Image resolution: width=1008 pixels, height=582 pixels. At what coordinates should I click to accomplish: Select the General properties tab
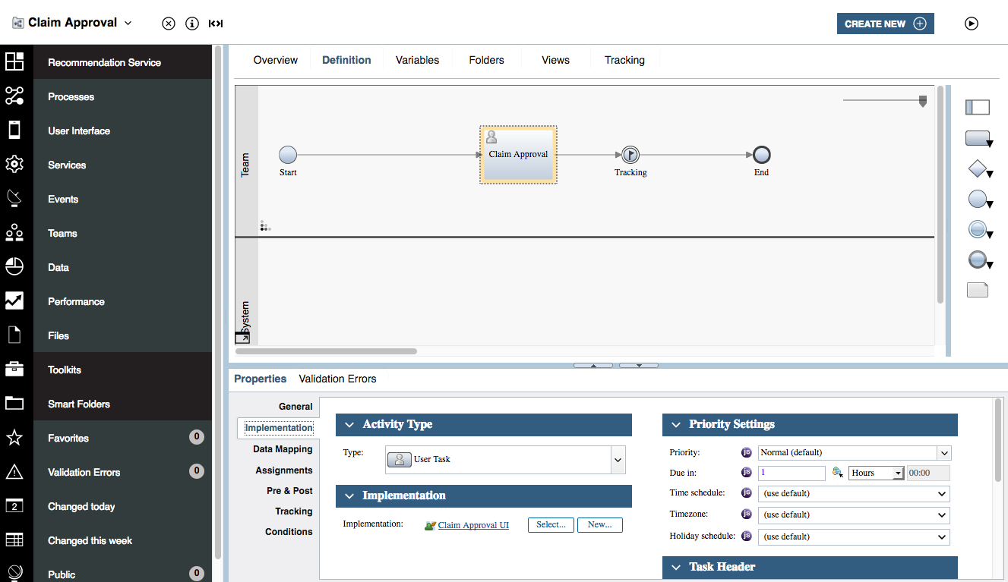(295, 407)
